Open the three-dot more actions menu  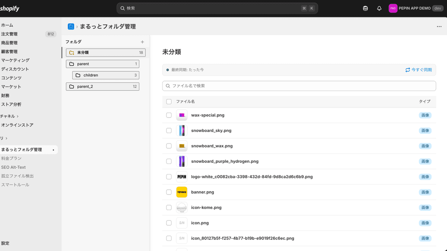(x=438, y=26)
